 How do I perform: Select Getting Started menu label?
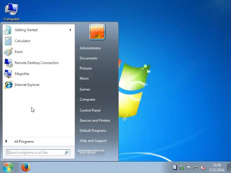click(x=26, y=30)
